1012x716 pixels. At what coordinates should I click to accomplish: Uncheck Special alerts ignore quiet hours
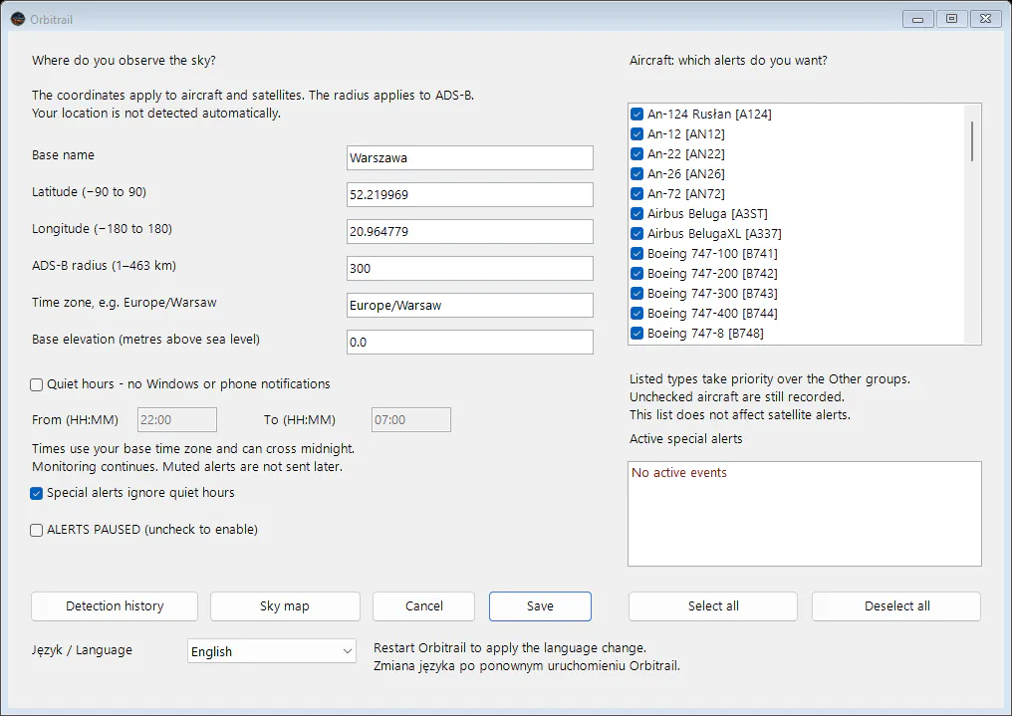point(37,494)
